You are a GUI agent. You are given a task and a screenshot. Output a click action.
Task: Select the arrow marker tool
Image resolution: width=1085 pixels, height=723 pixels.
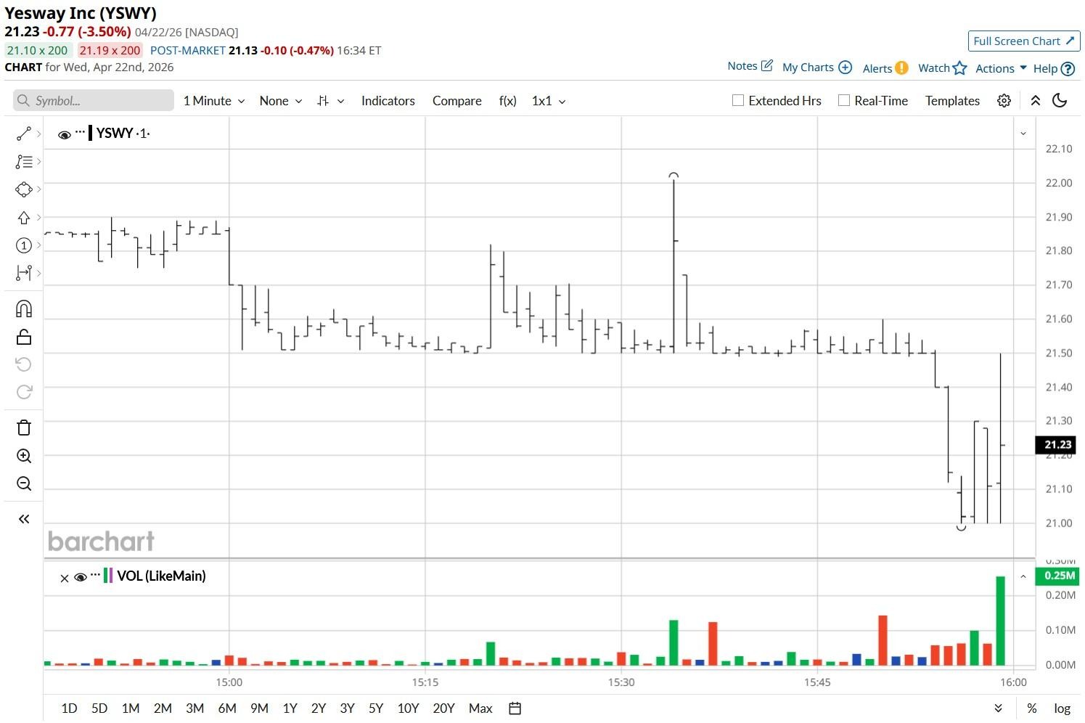24,218
